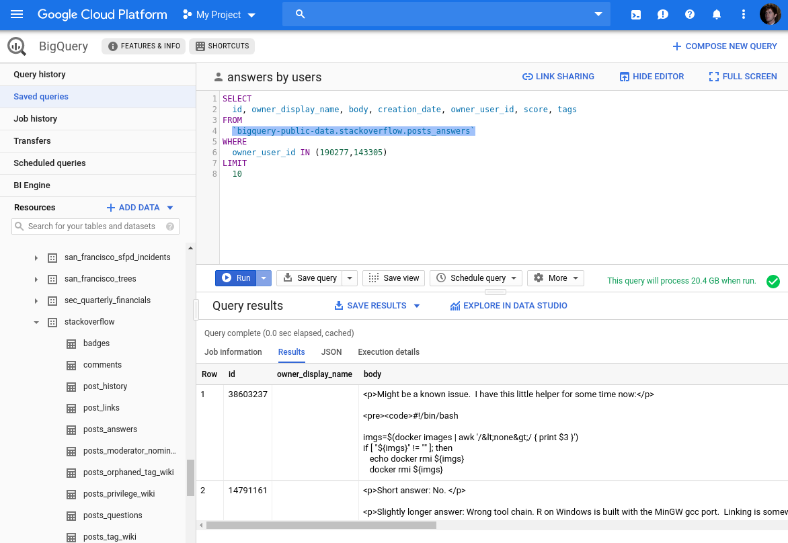788x543 pixels.
Task: Select the posts_questions table
Action: (112, 515)
